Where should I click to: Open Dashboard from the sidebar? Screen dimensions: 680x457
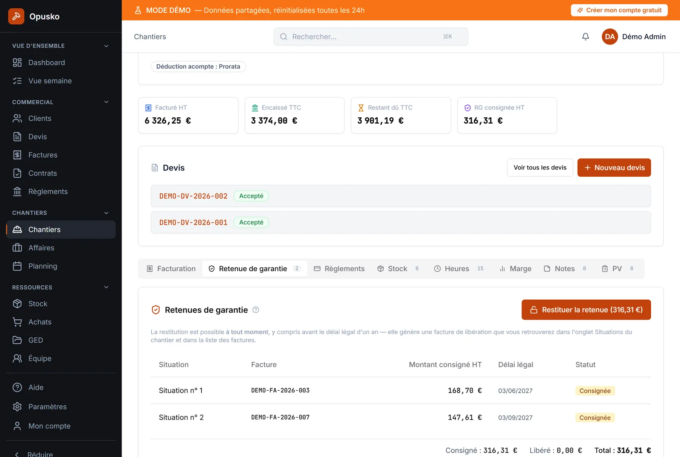pos(61,62)
